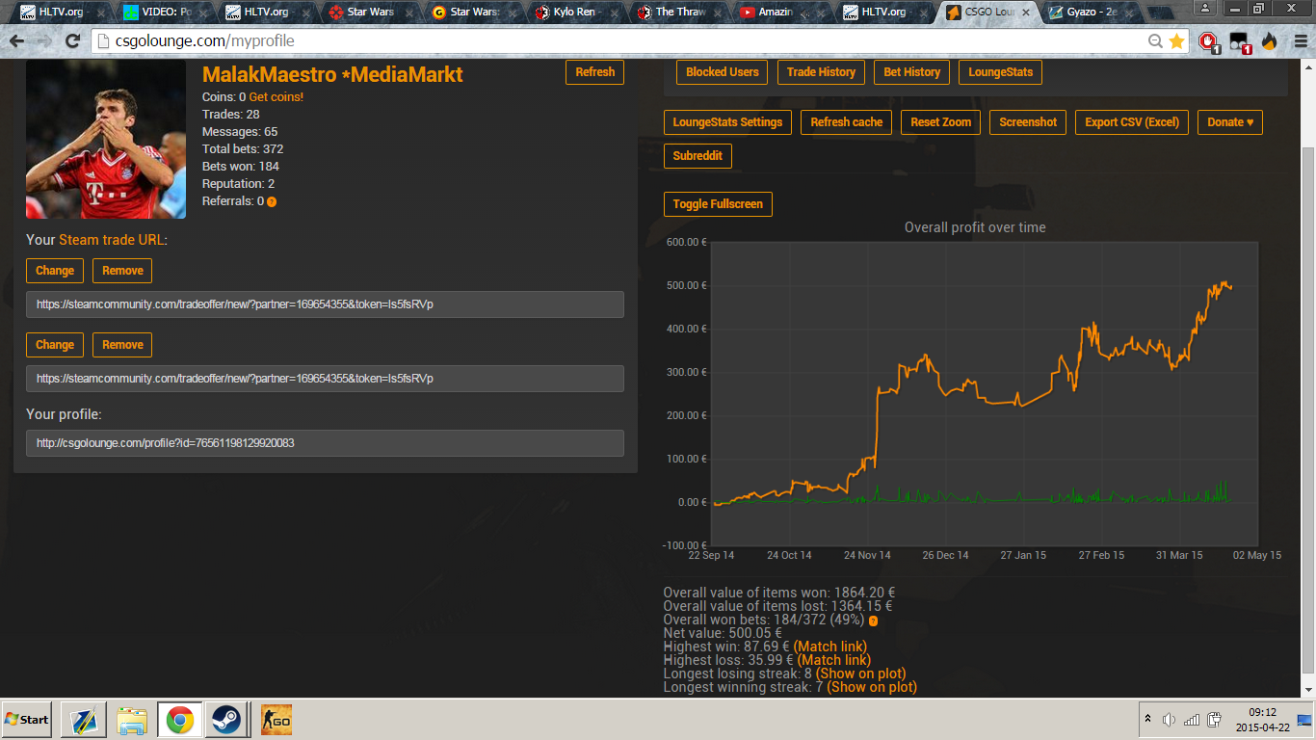Open the power plug tray icon
This screenshot has height=740, width=1316.
(x=1214, y=720)
